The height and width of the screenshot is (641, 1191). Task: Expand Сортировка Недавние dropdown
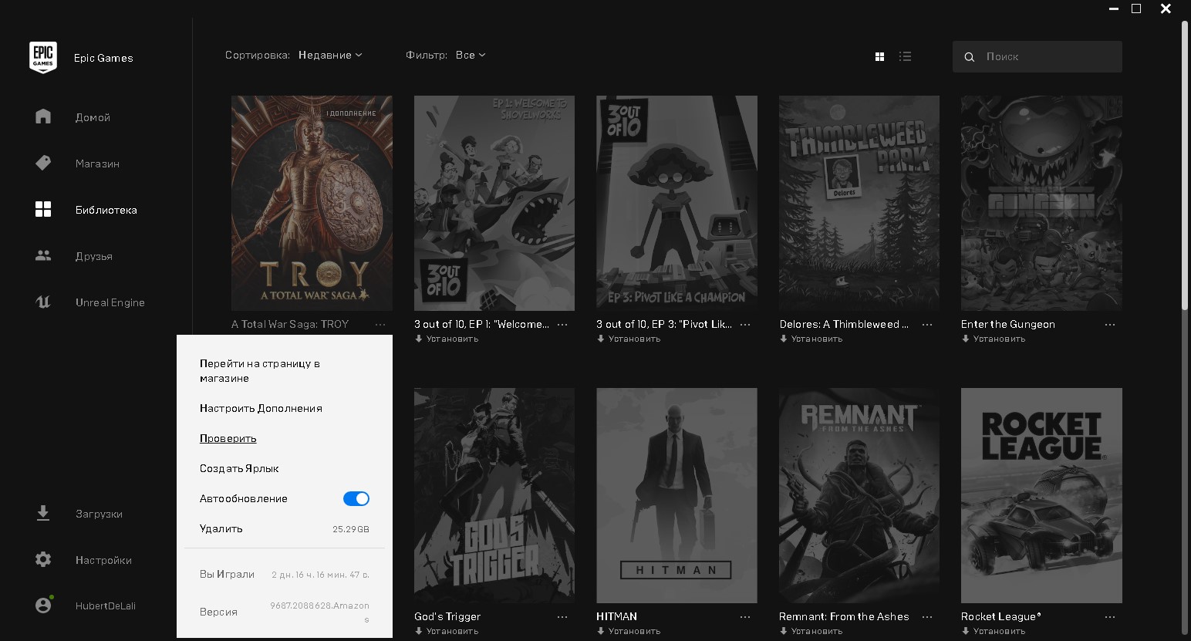tap(330, 56)
